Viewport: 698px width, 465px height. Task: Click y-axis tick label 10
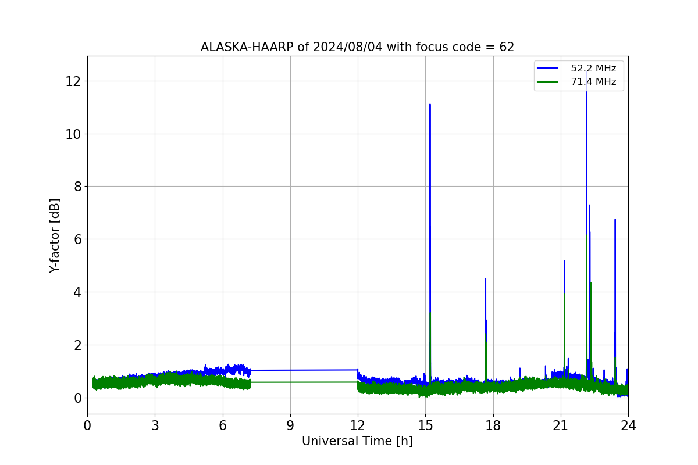click(x=73, y=134)
